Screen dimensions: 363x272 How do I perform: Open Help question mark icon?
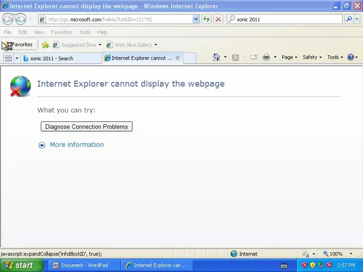(x=351, y=57)
